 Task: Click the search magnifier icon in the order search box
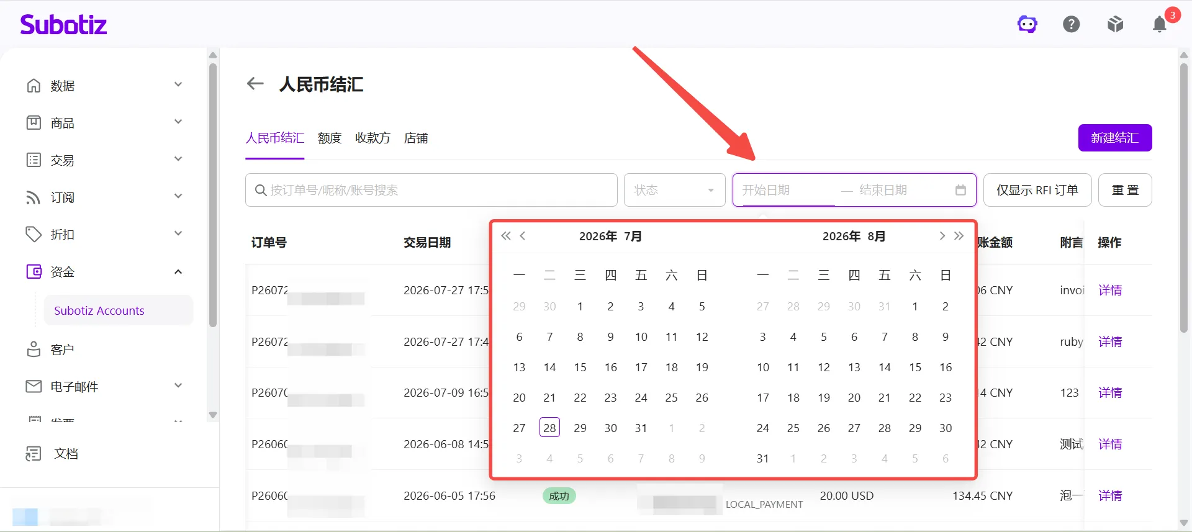click(x=261, y=190)
